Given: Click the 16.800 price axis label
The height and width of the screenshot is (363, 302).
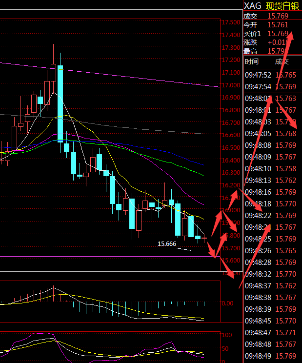Looking at the screenshot, I should (x=231, y=110).
